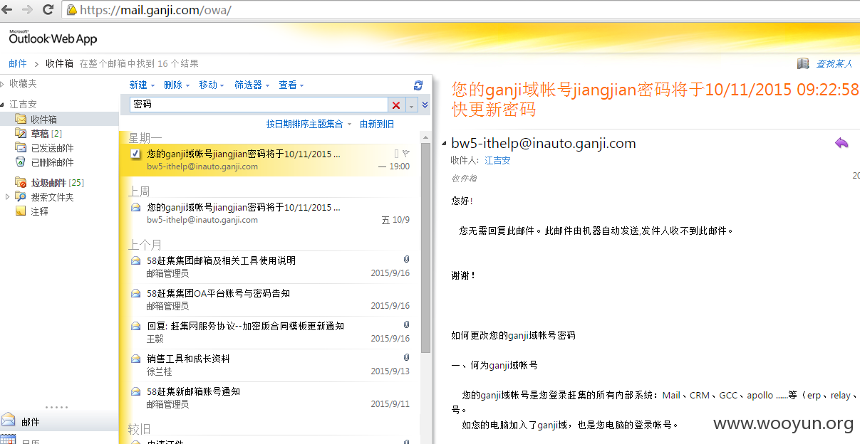Click the 搜索文件夹 search folder icon

tap(21, 196)
